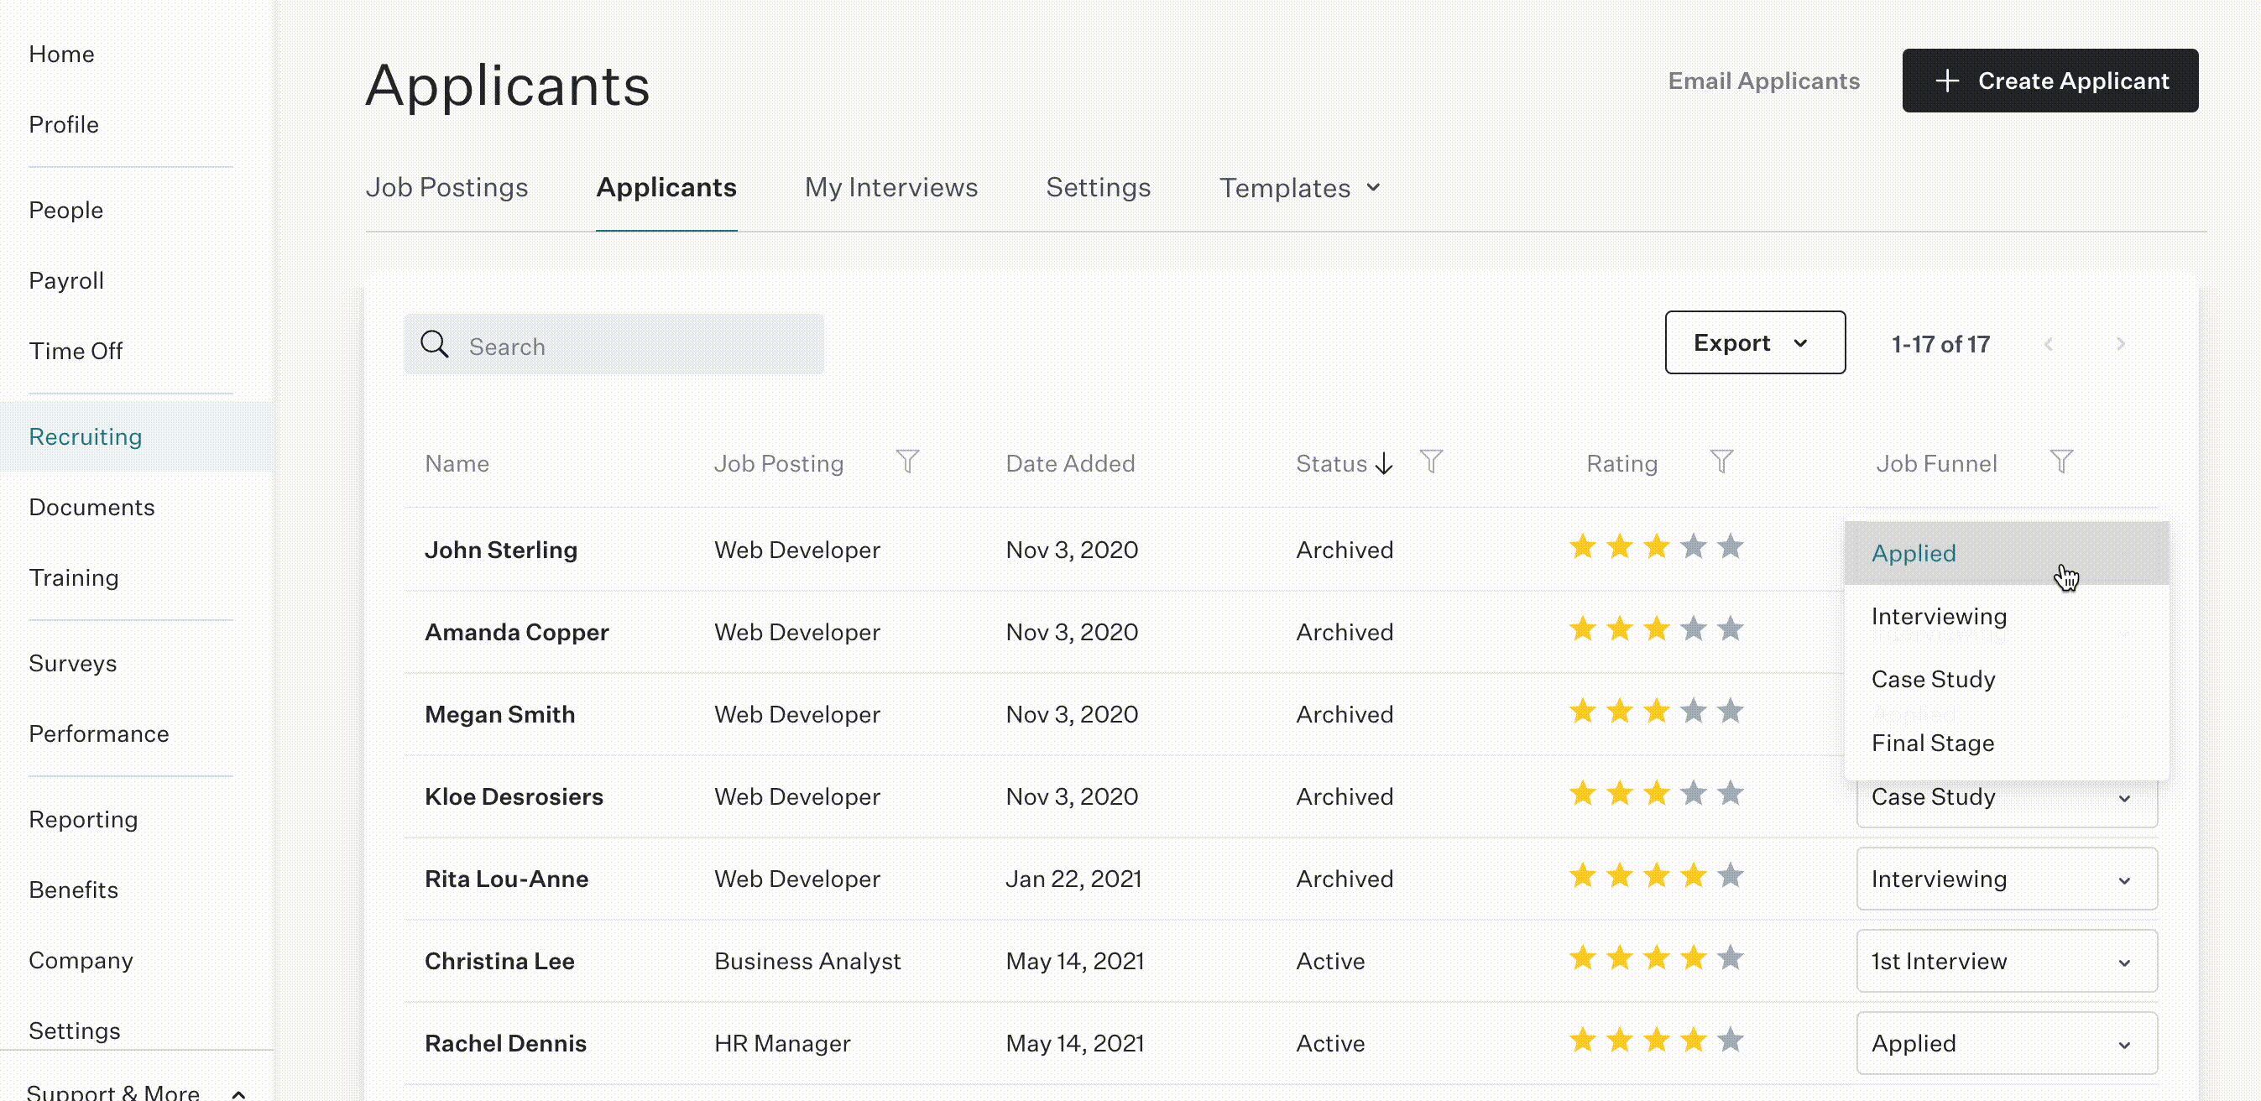The width and height of the screenshot is (2261, 1101).
Task: Set John Sterling's rating to fourth star
Action: 1693,546
